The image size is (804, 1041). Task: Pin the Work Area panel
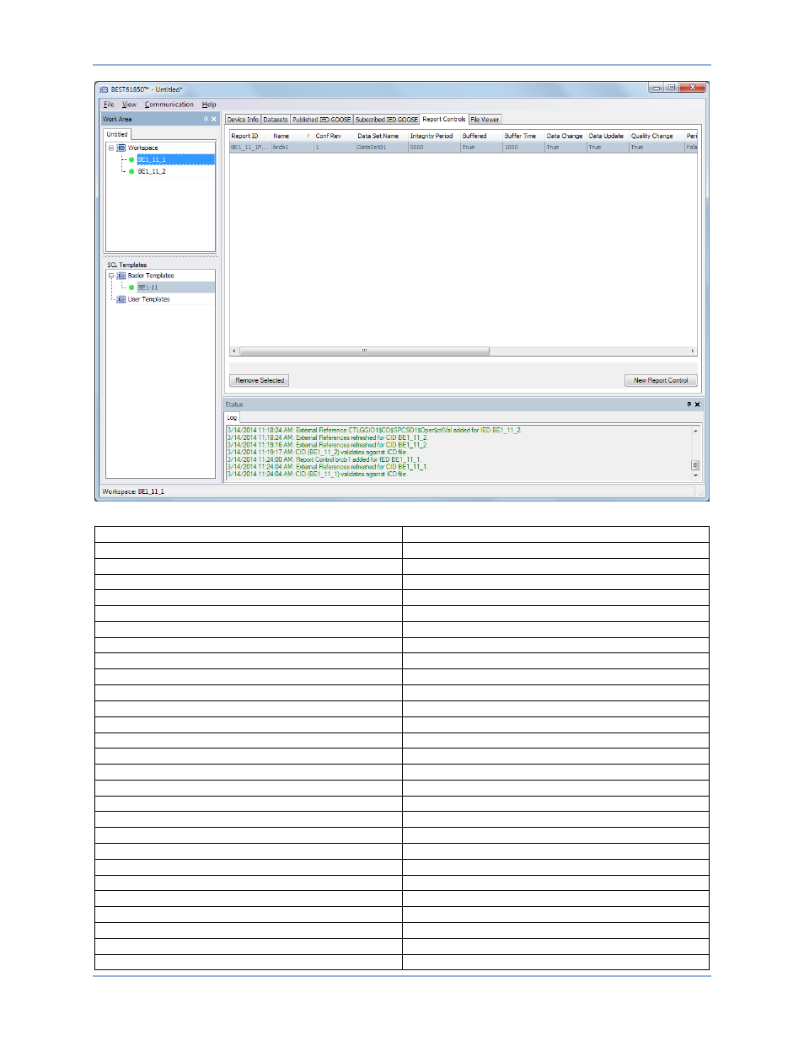(206, 119)
